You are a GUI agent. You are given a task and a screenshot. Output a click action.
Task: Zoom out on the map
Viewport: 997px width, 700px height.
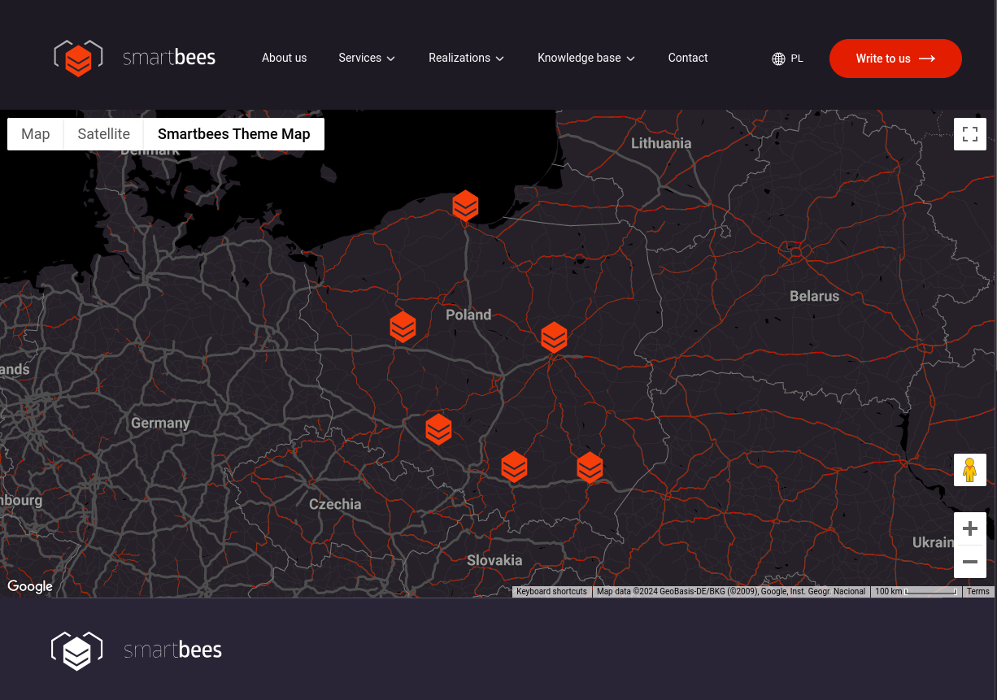(x=970, y=562)
